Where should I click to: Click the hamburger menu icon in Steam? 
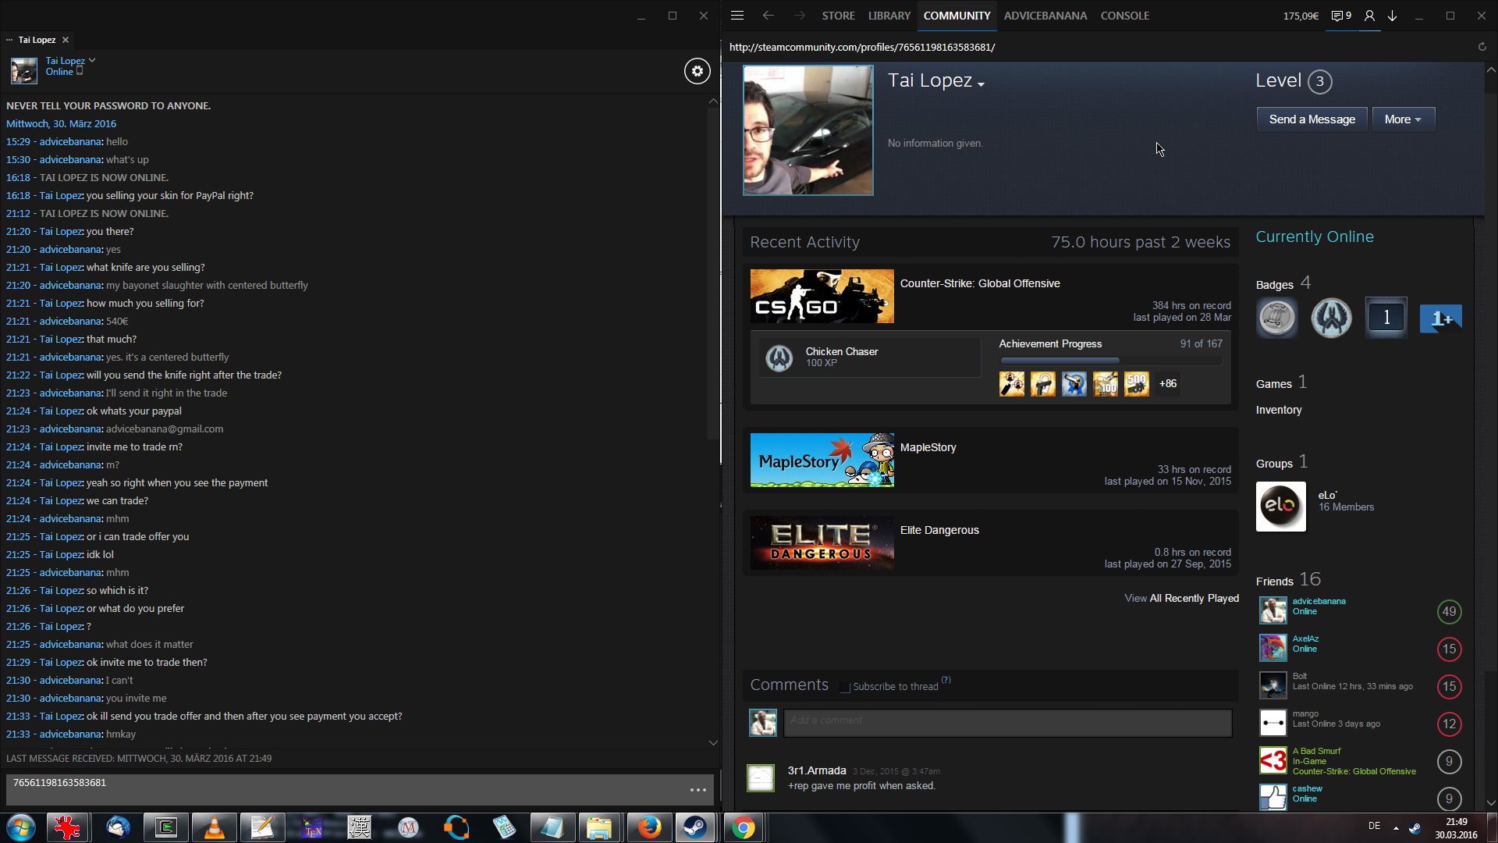(737, 16)
